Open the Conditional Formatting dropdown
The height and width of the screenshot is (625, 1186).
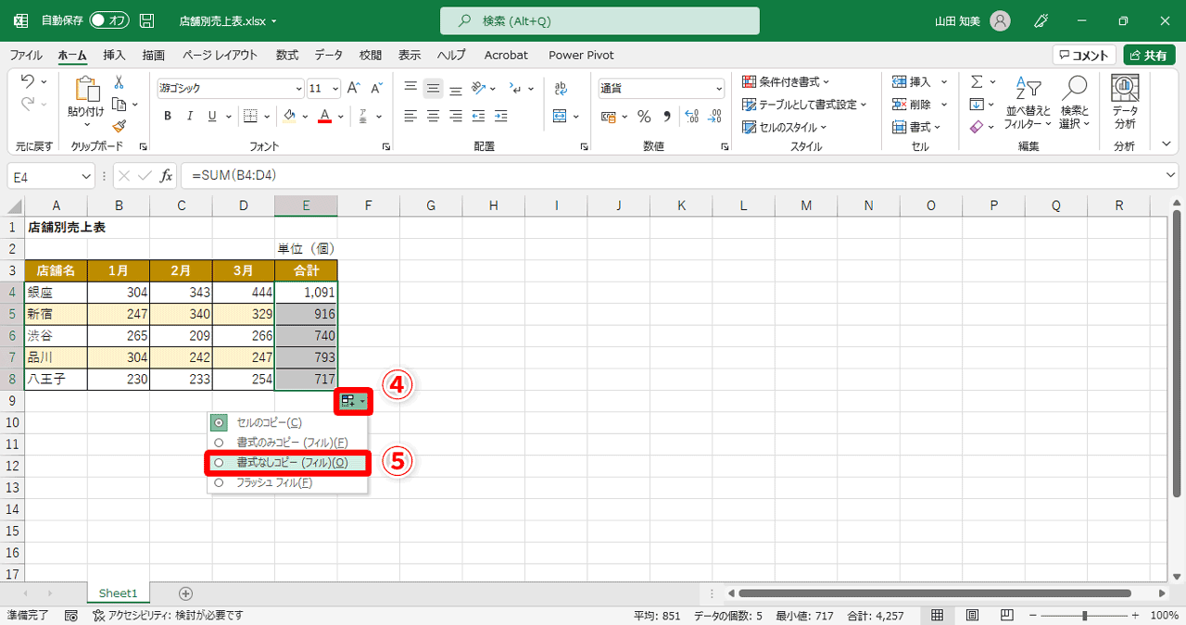[x=787, y=81]
